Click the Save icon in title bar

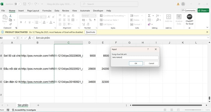(x=25, y=4)
